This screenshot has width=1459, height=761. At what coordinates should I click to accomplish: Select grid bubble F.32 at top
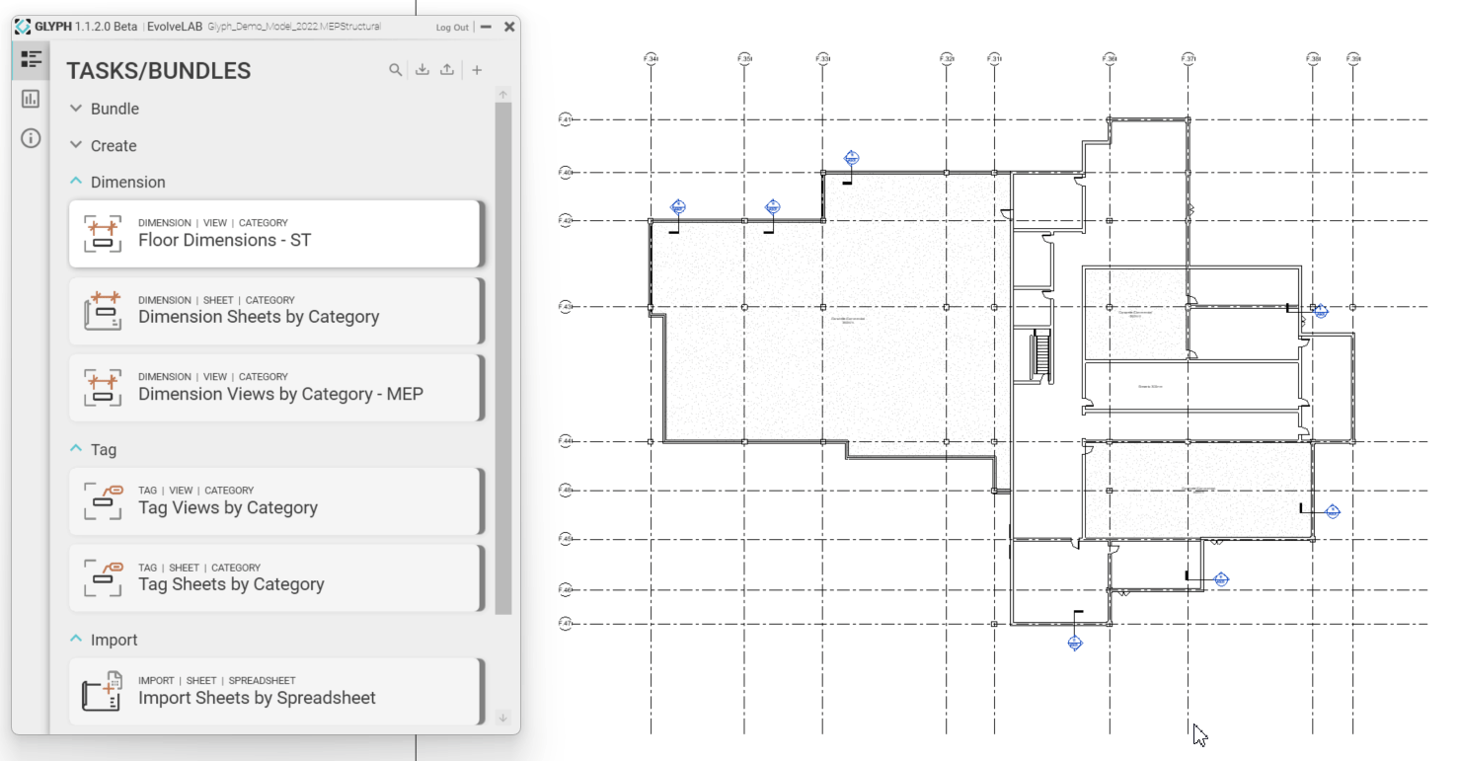tap(947, 59)
